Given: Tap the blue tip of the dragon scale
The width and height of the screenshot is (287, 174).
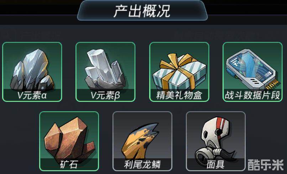Looking at the screenshot, I should coord(153,127).
